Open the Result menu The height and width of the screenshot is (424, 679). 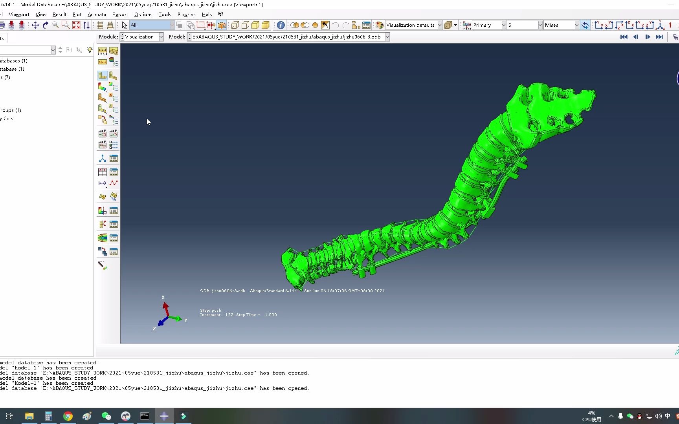pos(59,14)
